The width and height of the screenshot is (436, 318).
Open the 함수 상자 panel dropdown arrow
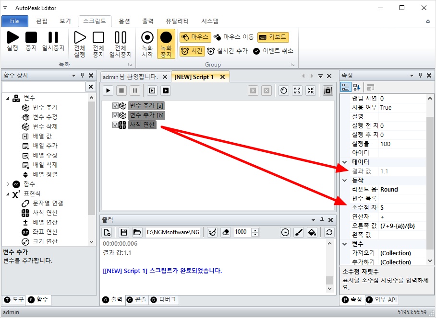click(x=73, y=75)
